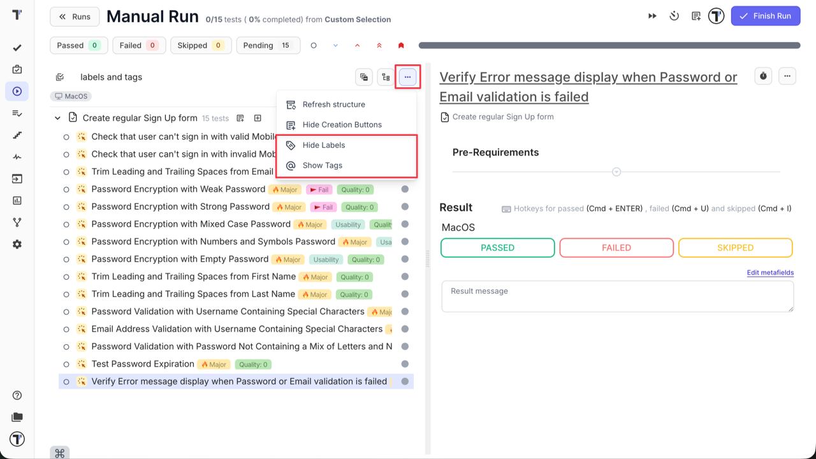Click the add-note icon near Finish Run

pos(696,15)
